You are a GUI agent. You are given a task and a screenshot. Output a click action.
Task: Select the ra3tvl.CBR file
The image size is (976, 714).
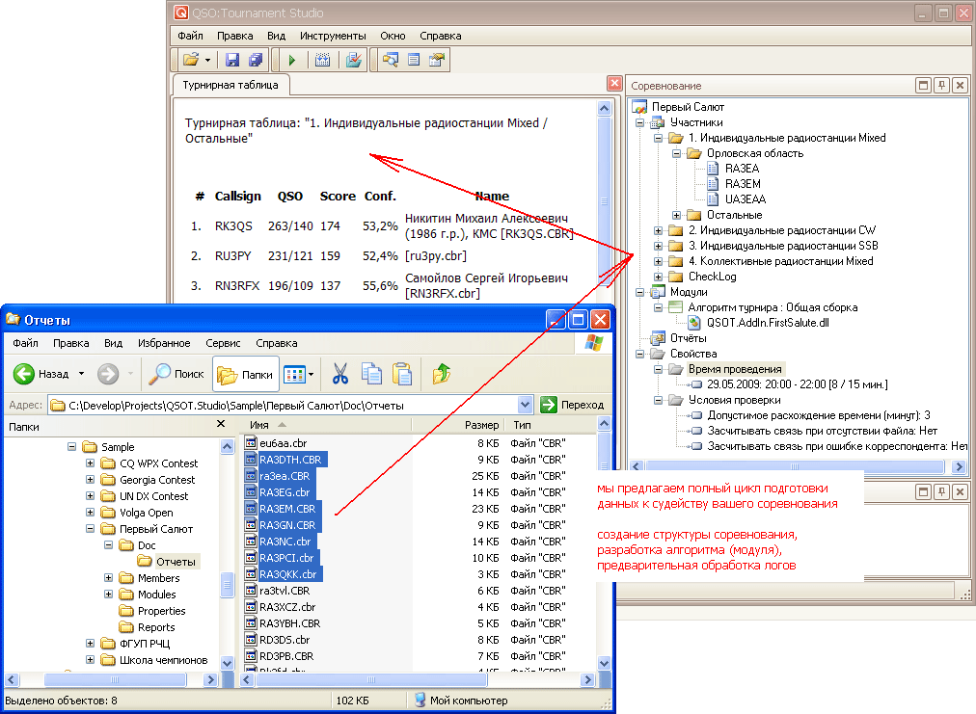[284, 591]
